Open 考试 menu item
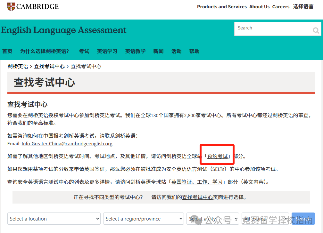 84,51
